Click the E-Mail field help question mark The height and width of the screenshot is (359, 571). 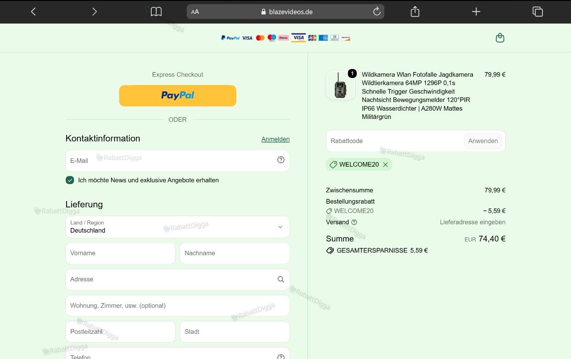281,160
